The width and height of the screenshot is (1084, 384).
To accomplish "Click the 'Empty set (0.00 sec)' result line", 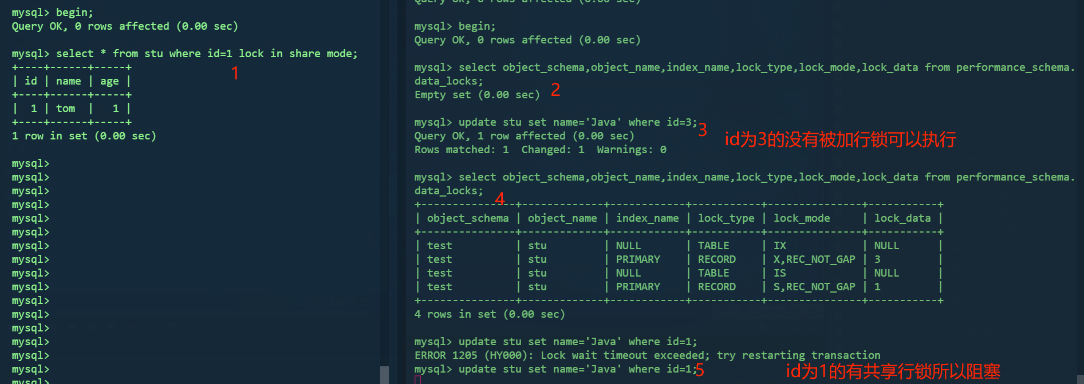I will (477, 95).
